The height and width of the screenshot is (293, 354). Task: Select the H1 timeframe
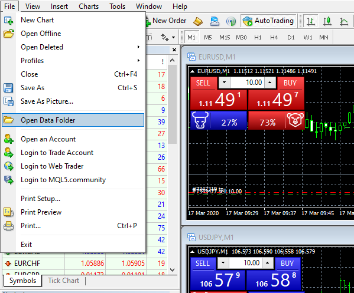(258, 37)
